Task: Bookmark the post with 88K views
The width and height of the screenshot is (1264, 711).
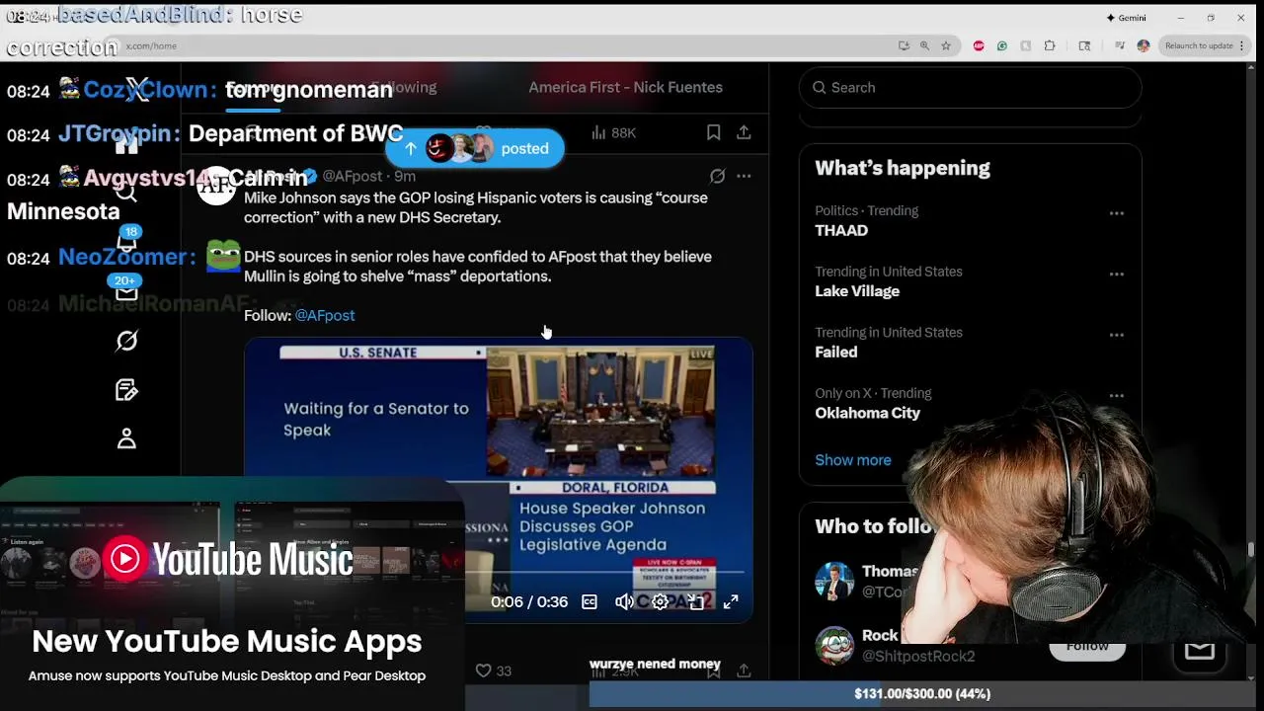Action: [713, 132]
